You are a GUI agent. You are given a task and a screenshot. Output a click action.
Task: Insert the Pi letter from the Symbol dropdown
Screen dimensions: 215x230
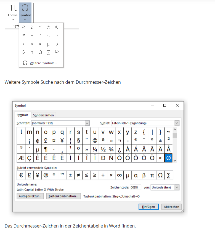32,52
